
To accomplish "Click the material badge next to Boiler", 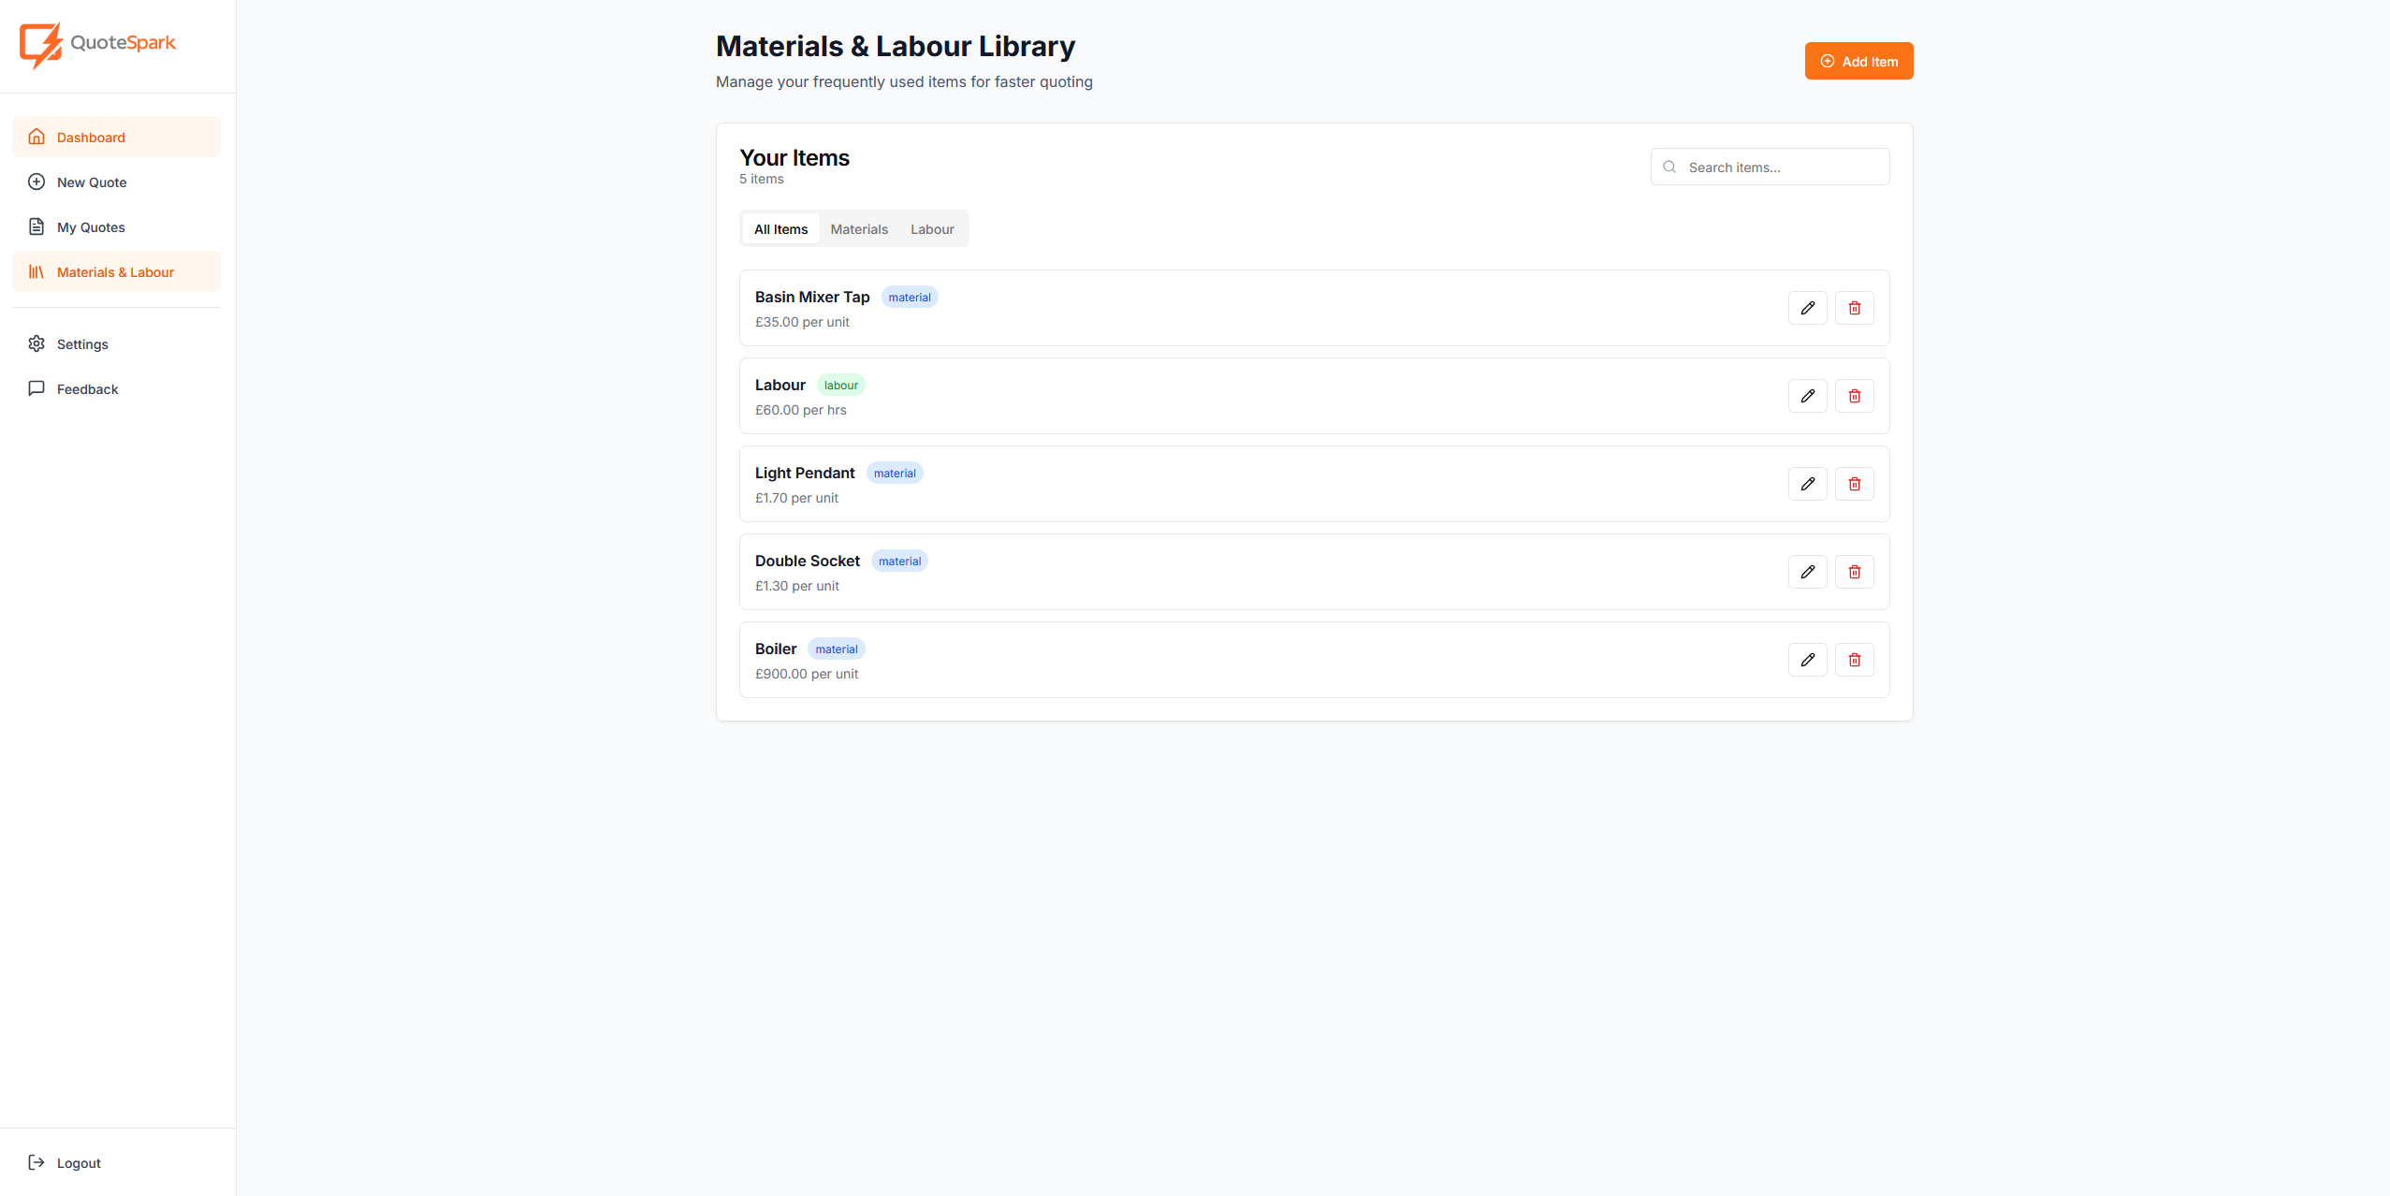I will [836, 648].
